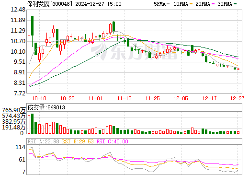Click the tall green candlestick near 11.89

pos(32,25)
